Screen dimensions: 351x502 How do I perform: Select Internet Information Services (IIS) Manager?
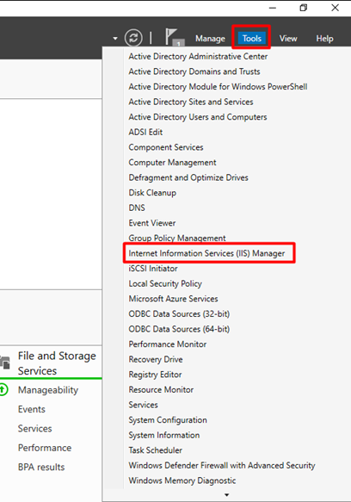(206, 253)
